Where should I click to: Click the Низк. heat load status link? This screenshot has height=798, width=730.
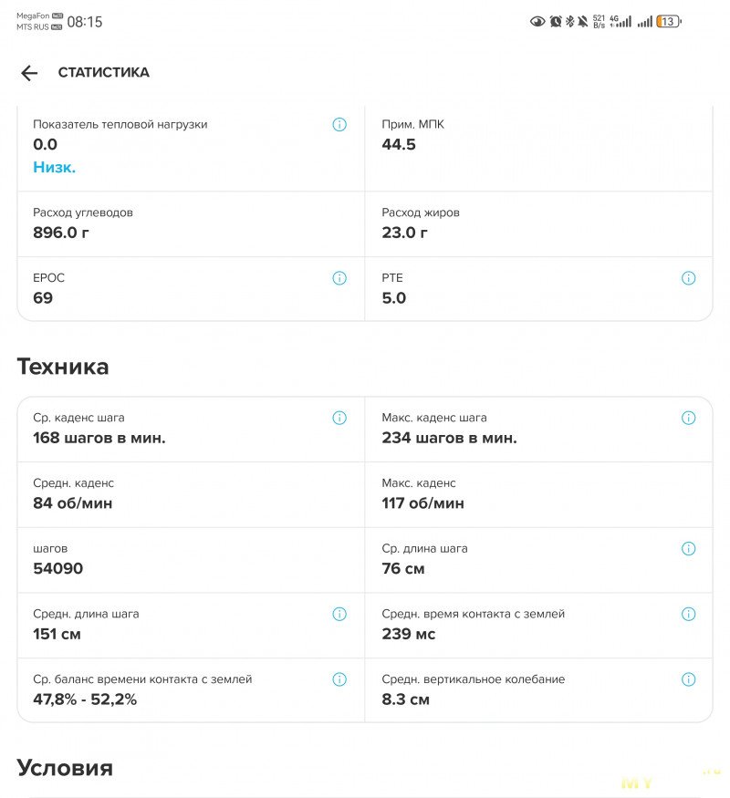(55, 167)
